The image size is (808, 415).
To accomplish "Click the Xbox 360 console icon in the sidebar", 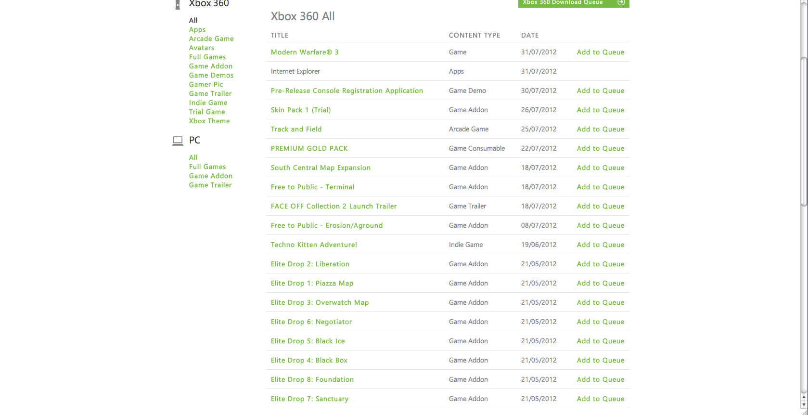I will pyautogui.click(x=178, y=4).
